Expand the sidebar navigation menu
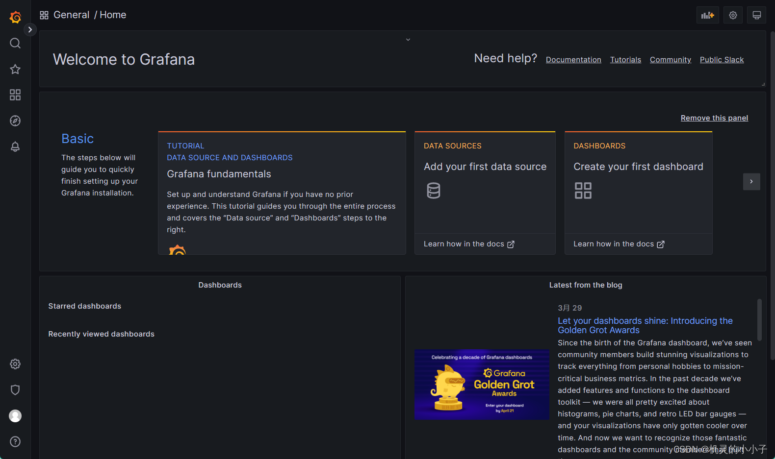Screen dimensions: 775x459 click(x=30, y=29)
